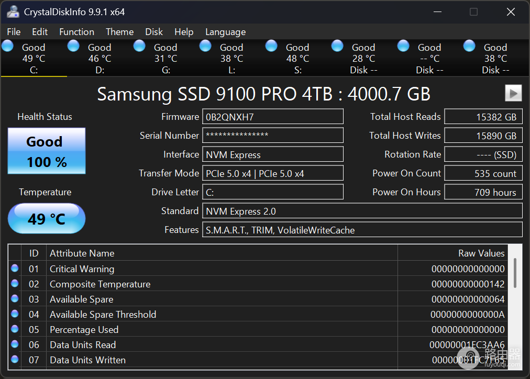The height and width of the screenshot is (379, 530).
Task: Click the Raw Values column header
Action: pos(453,253)
